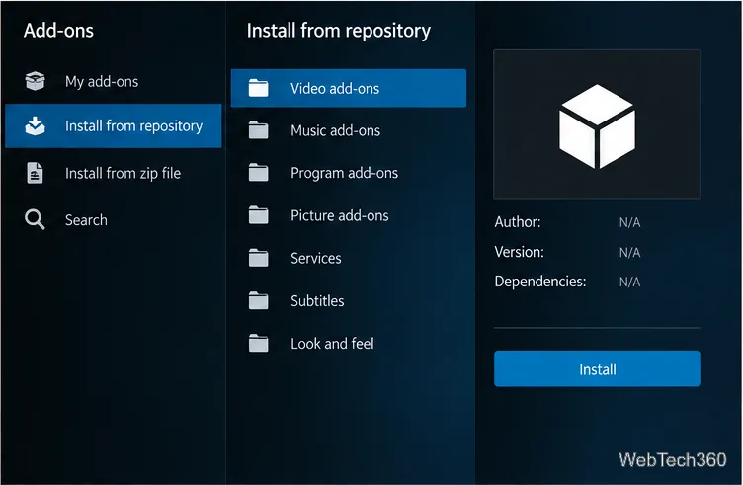Click the Version: label
Image resolution: width=743 pixels, height=485 pixels.
pos(520,252)
